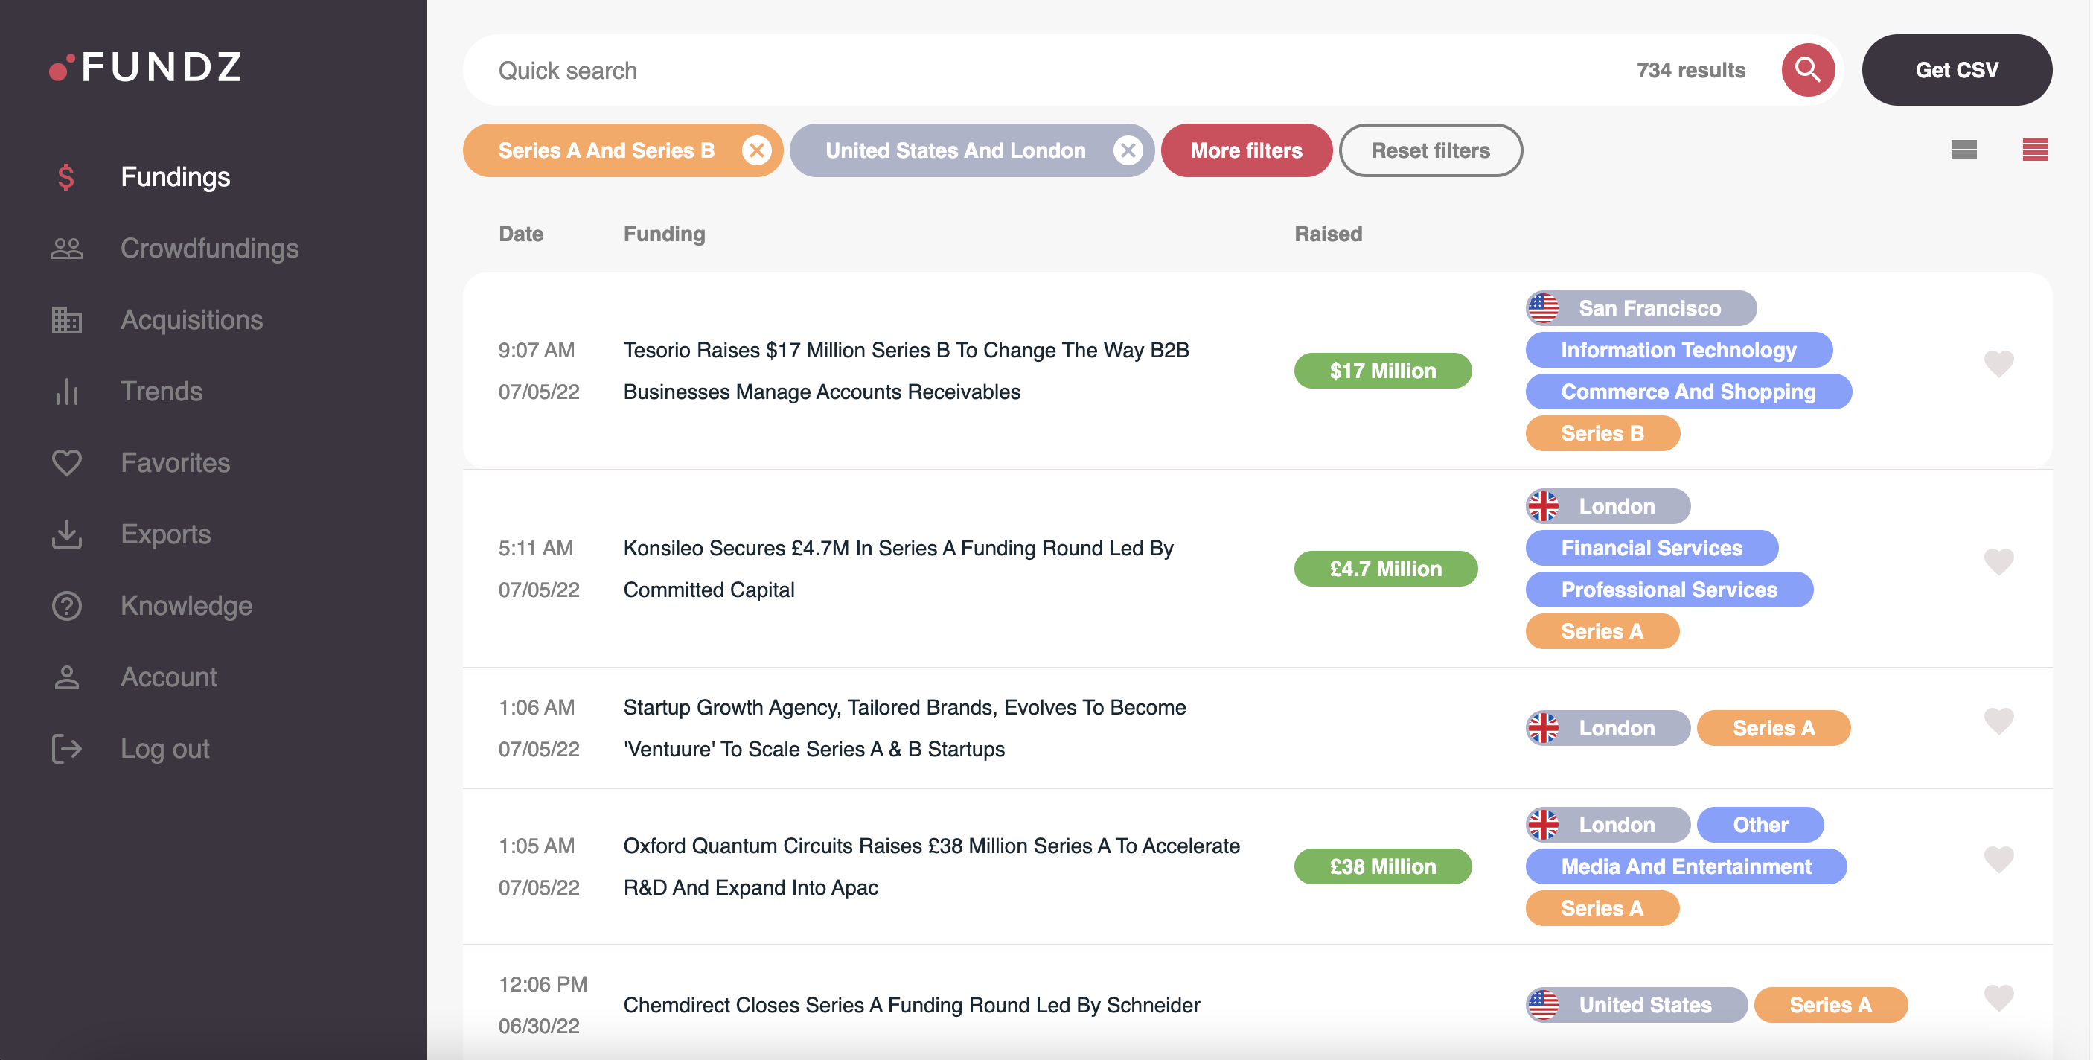
Task: Download results with Get CSV
Action: [x=1956, y=70]
